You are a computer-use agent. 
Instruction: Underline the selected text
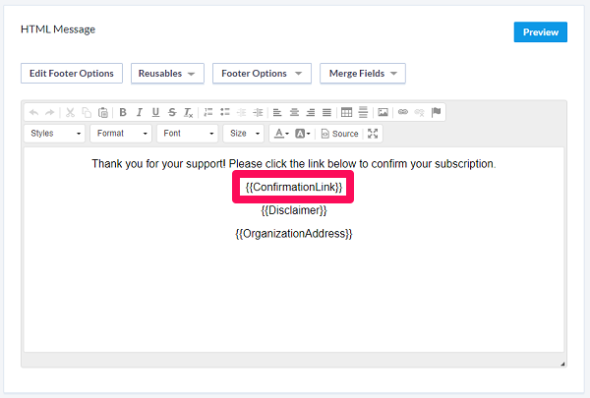tap(155, 112)
